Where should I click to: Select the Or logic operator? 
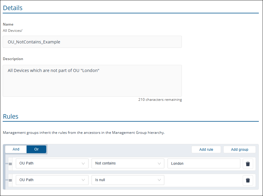click(x=36, y=149)
